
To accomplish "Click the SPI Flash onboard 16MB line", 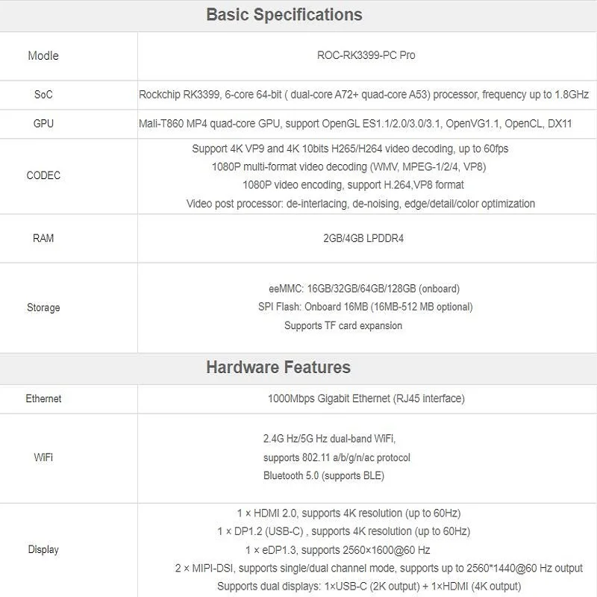I will [x=365, y=307].
